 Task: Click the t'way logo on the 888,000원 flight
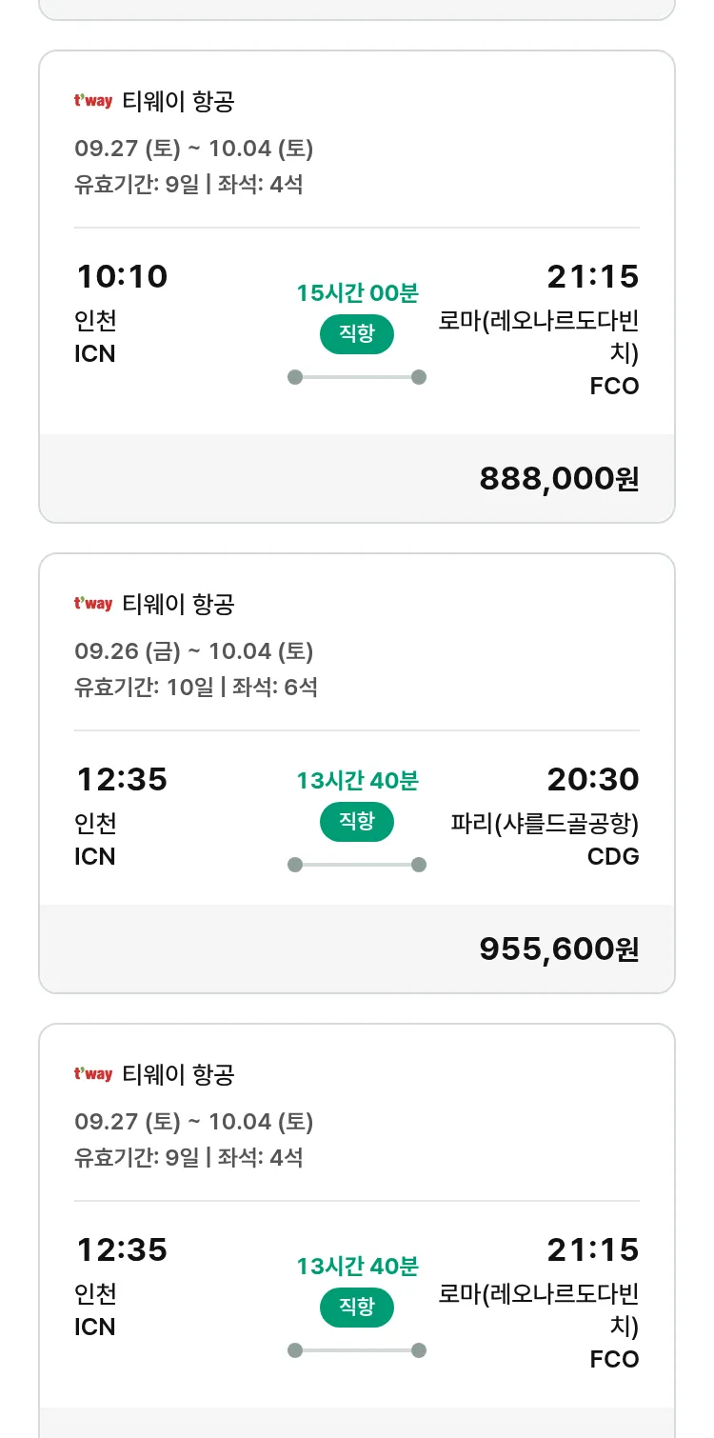(93, 101)
